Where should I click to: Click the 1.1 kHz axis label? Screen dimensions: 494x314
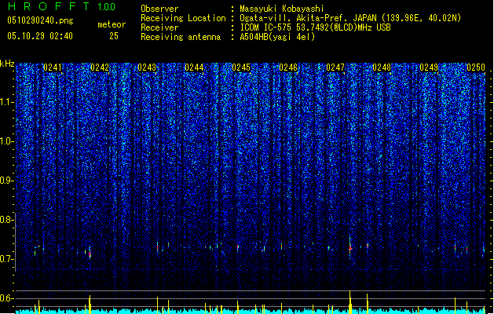(x=6, y=102)
